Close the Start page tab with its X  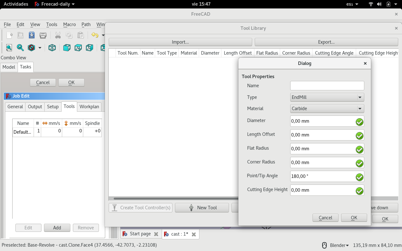(156, 234)
